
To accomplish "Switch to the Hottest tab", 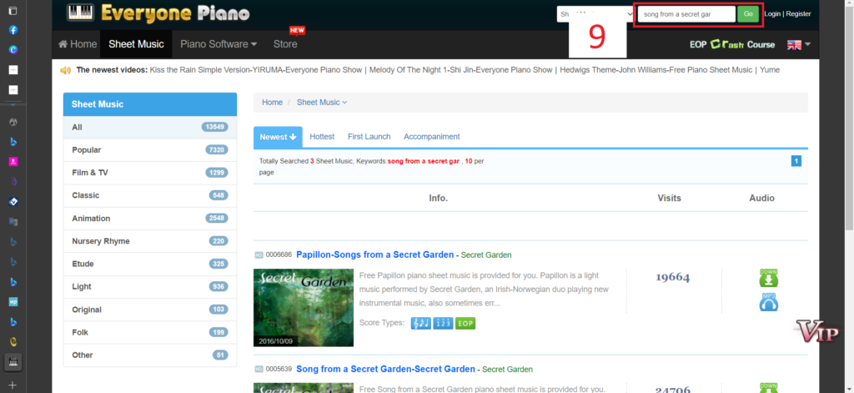I will (322, 137).
